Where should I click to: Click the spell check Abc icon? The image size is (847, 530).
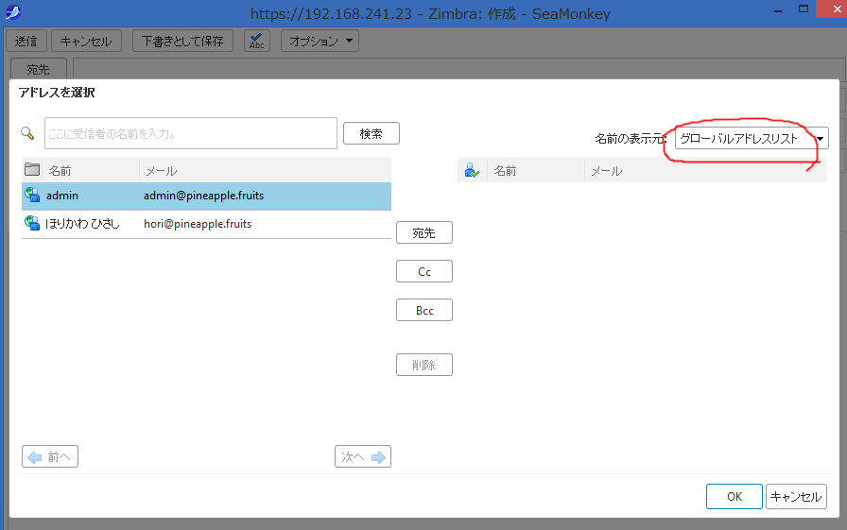(x=257, y=41)
